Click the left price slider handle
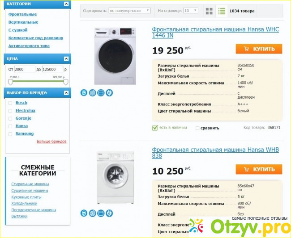291x238 pixels. 11,82
